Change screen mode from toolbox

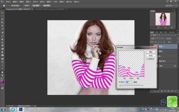coord(2,88)
